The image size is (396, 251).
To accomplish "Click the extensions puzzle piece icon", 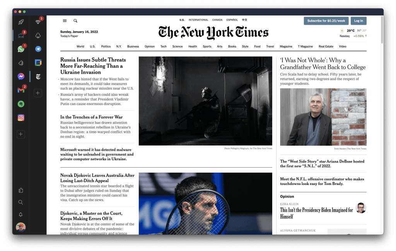I will click(x=21, y=190).
